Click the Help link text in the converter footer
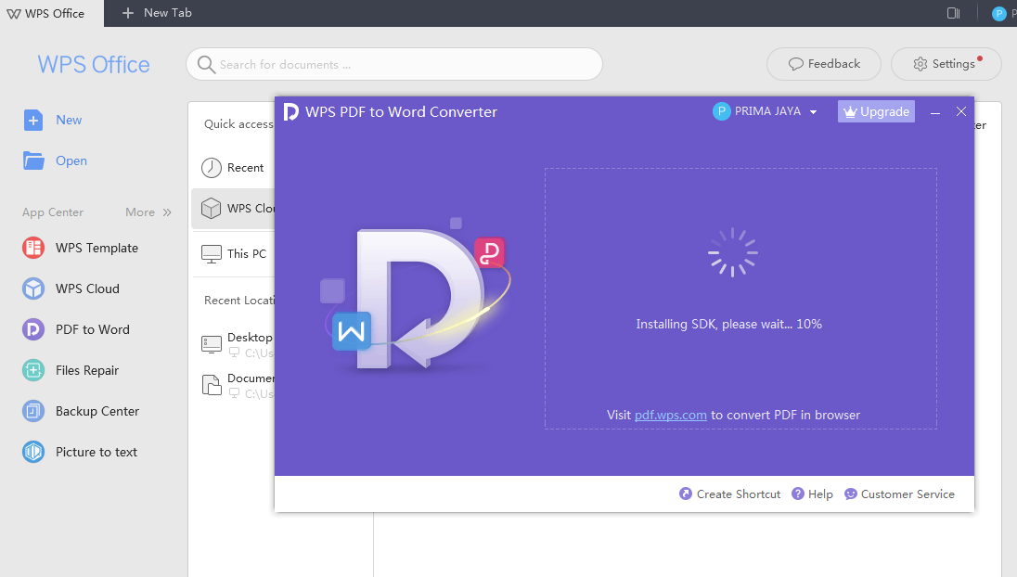Screen dimensions: 1017x577 [x=820, y=494]
